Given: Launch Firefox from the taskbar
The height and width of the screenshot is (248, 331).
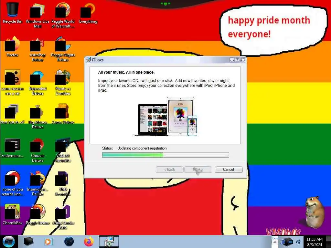Looking at the screenshot, I should pyautogui.click(x=89, y=242).
